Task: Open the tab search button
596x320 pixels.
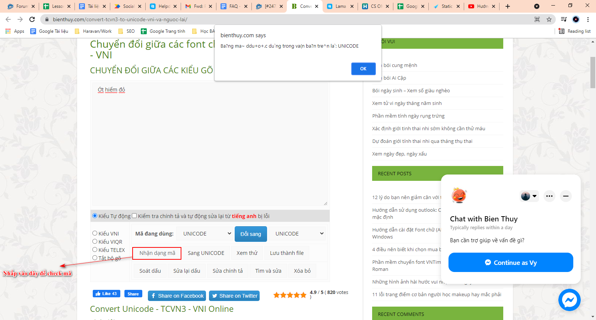Action: 537,6
